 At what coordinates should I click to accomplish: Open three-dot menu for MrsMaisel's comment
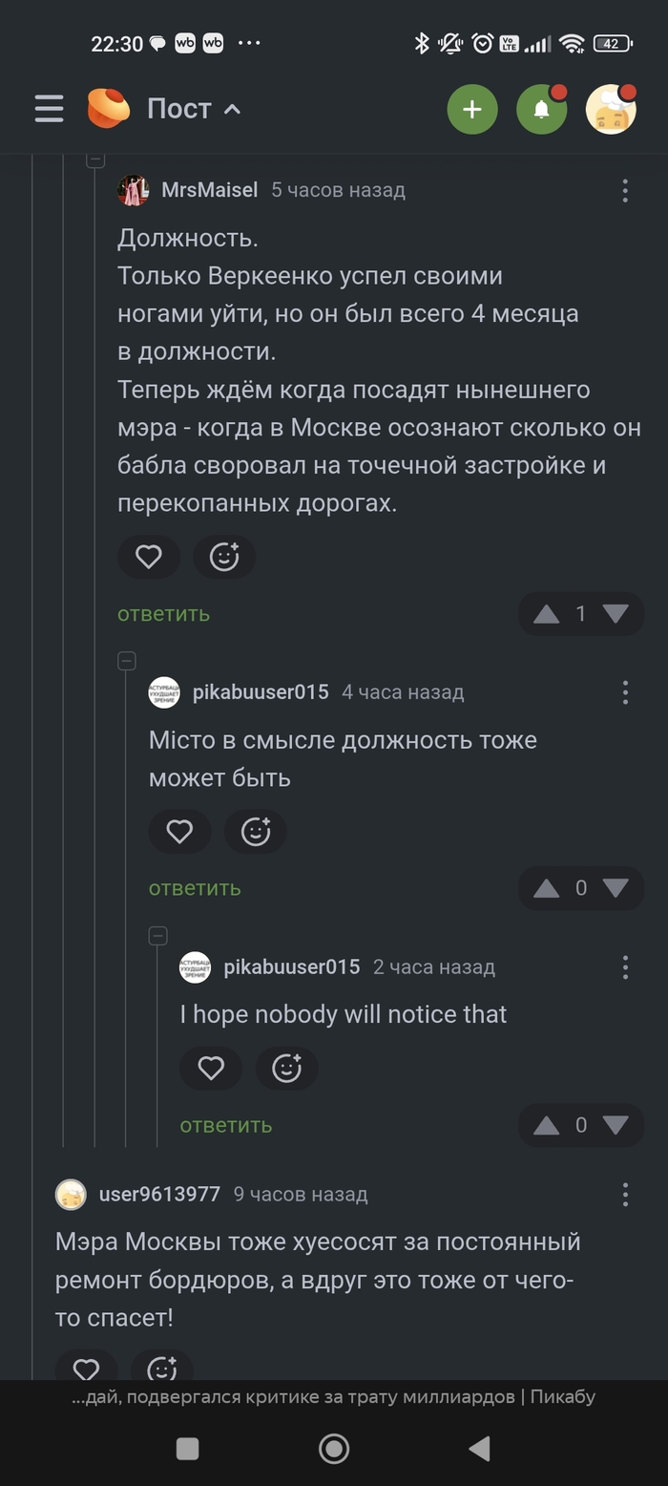625,190
